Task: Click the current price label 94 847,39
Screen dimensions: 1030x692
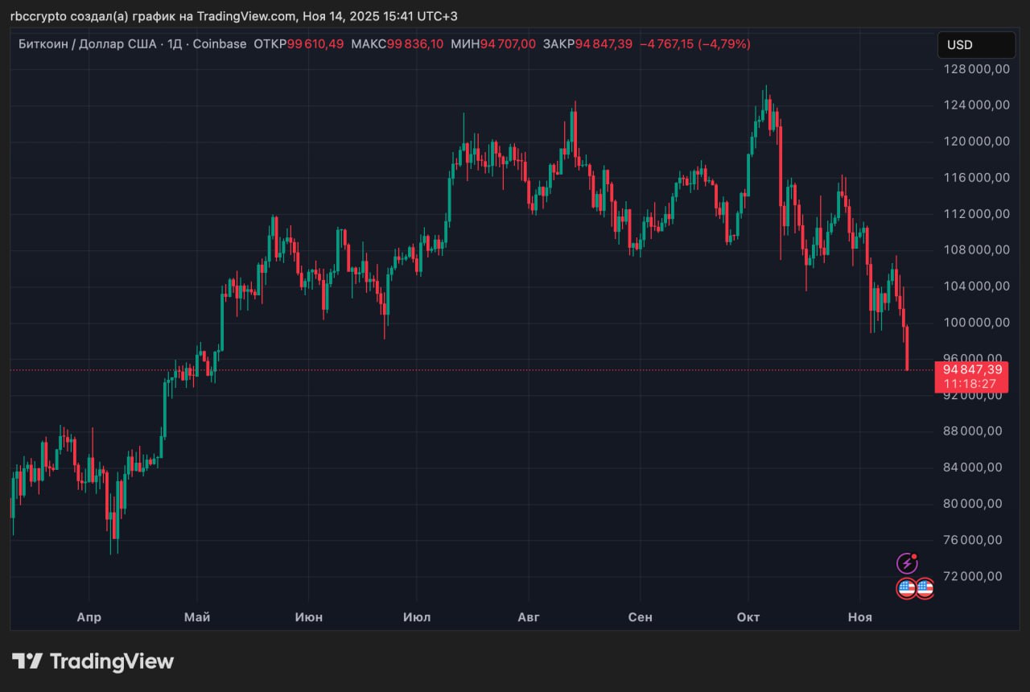Action: 970,369
